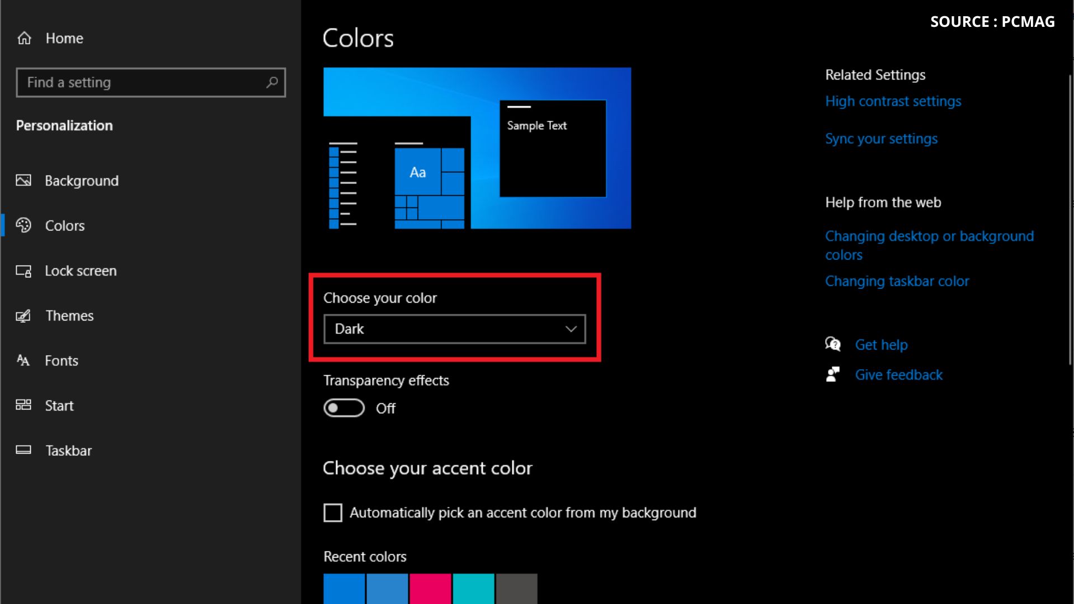Image resolution: width=1074 pixels, height=604 pixels.
Task: Click the Give feedback person icon
Action: tap(833, 374)
